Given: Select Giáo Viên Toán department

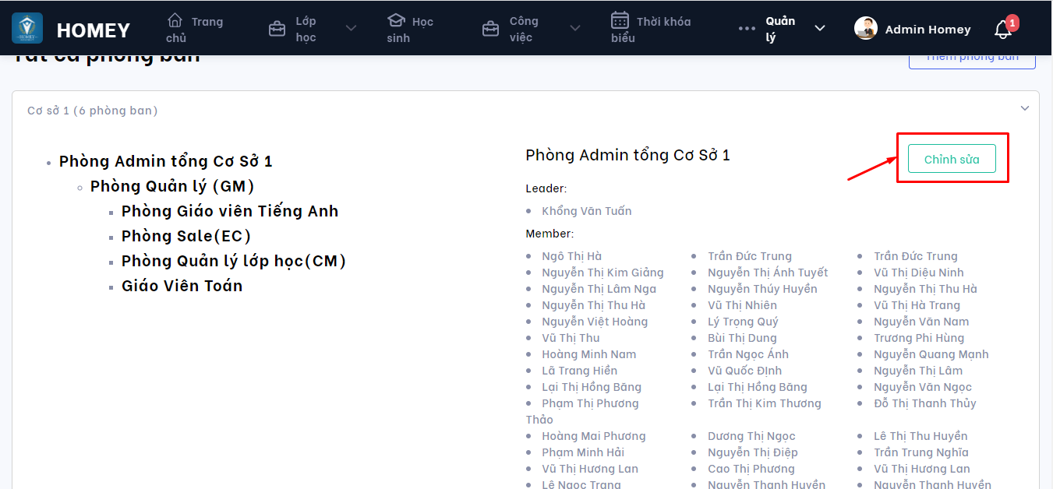Looking at the screenshot, I should [182, 286].
